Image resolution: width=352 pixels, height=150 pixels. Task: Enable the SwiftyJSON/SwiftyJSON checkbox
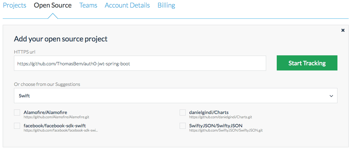click(x=182, y=126)
